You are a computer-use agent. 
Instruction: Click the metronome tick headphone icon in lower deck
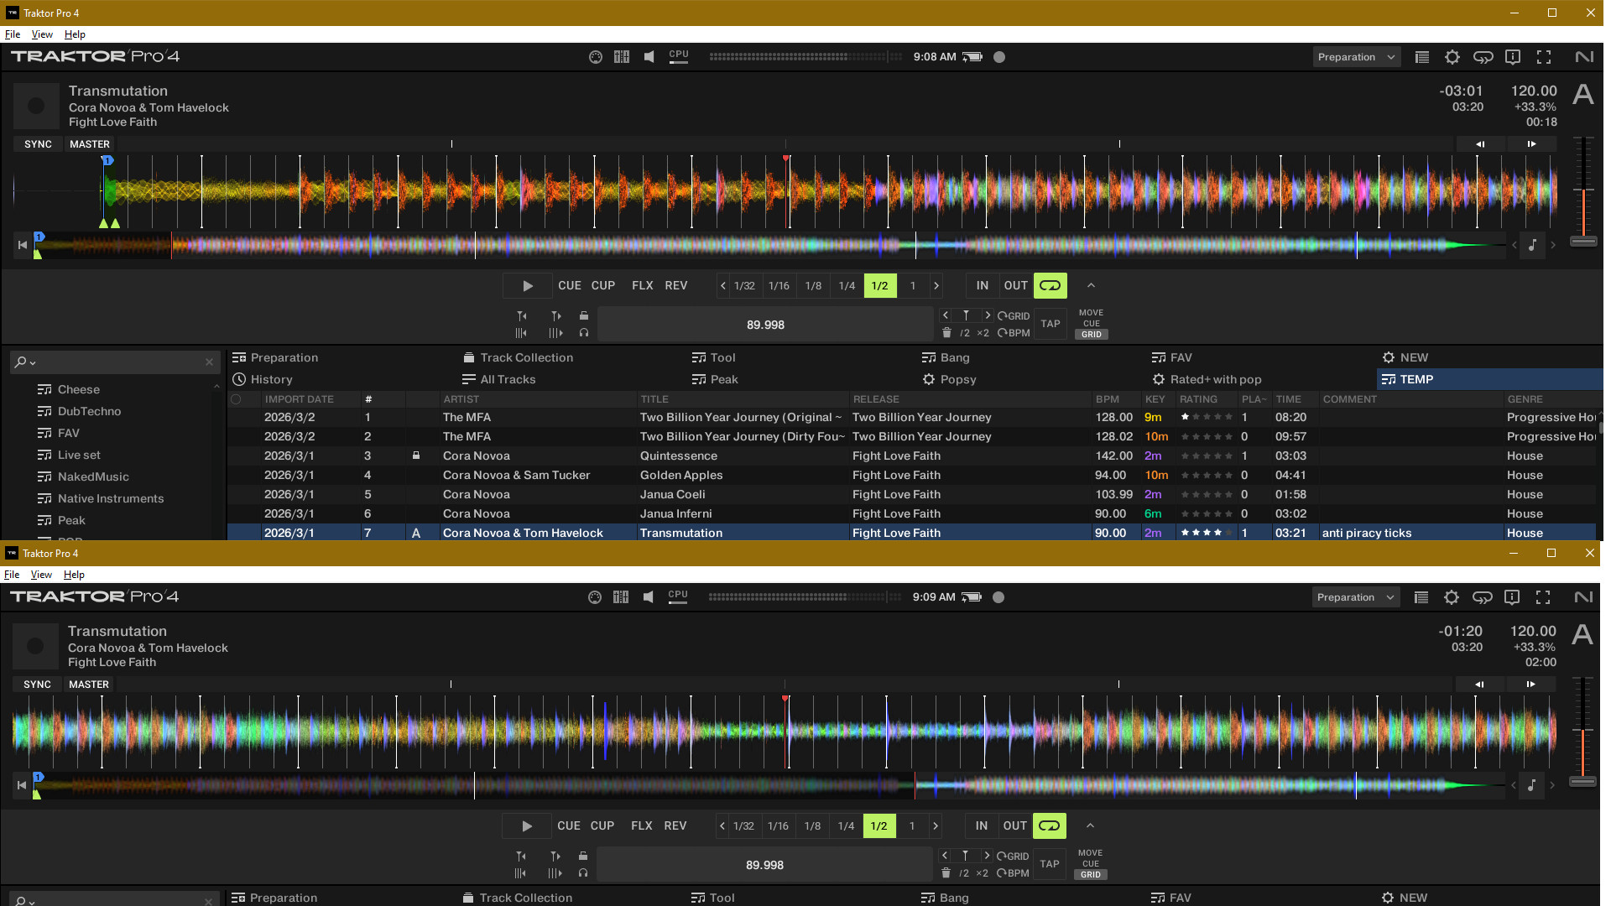(583, 873)
